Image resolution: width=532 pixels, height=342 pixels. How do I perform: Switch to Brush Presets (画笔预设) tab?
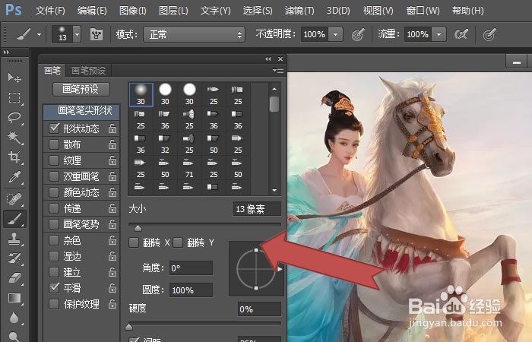[x=89, y=71]
